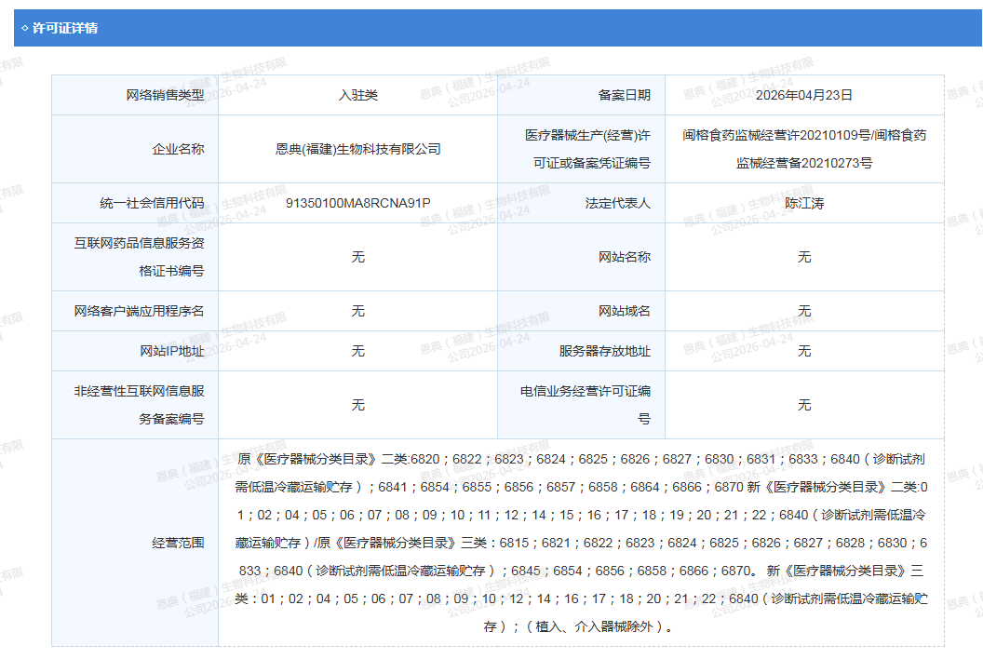Image resolution: width=983 pixels, height=659 pixels.
Task: Select the 网站名称 label cell
Action: click(x=624, y=257)
